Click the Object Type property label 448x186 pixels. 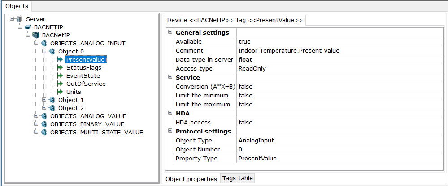[x=194, y=141]
